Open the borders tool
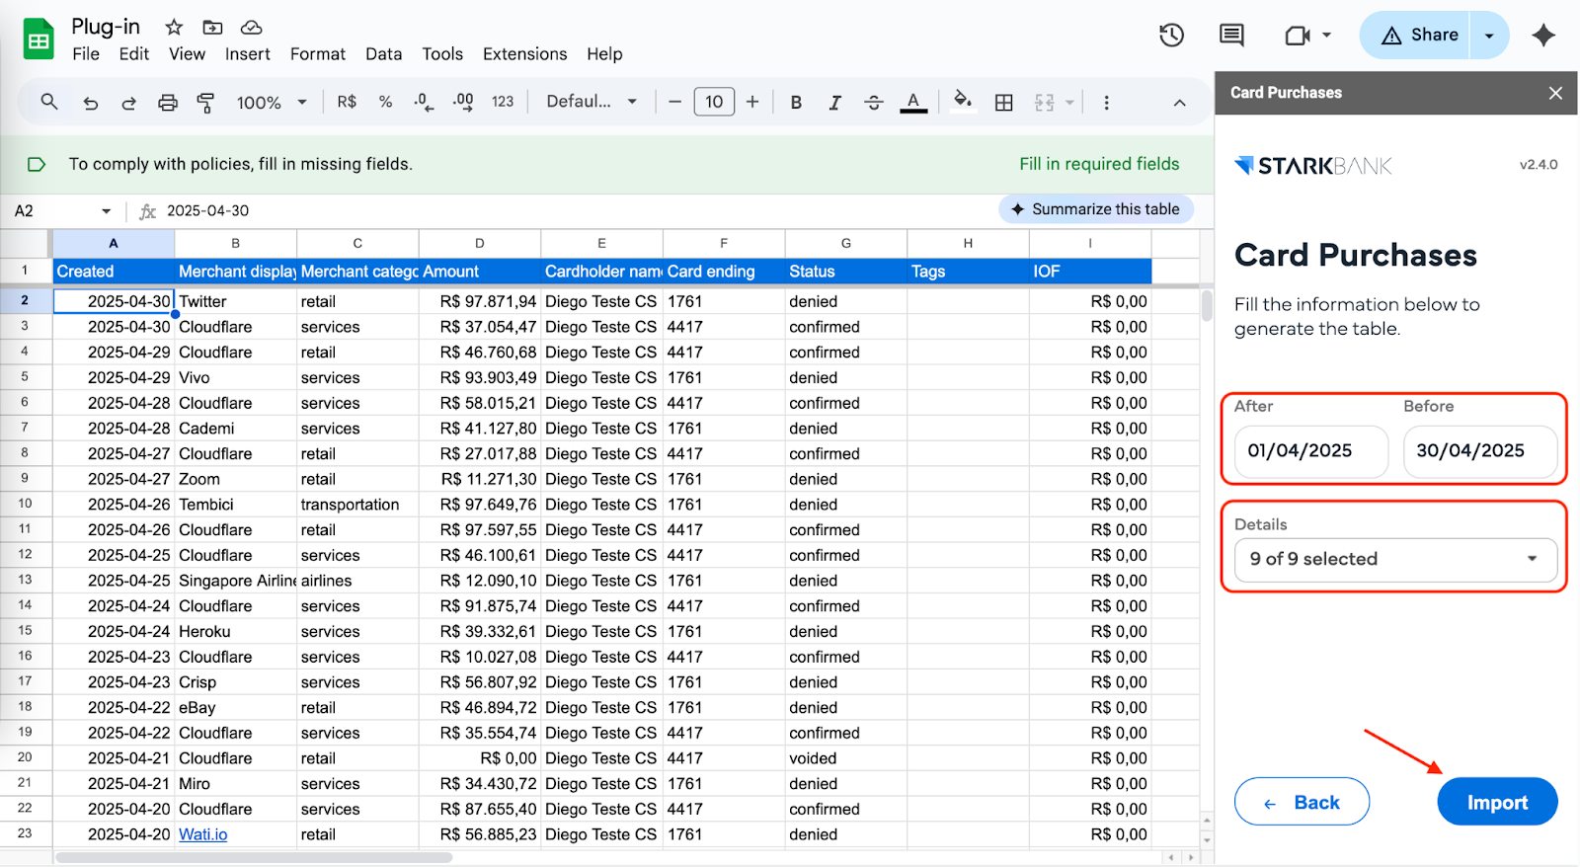 point(1004,103)
